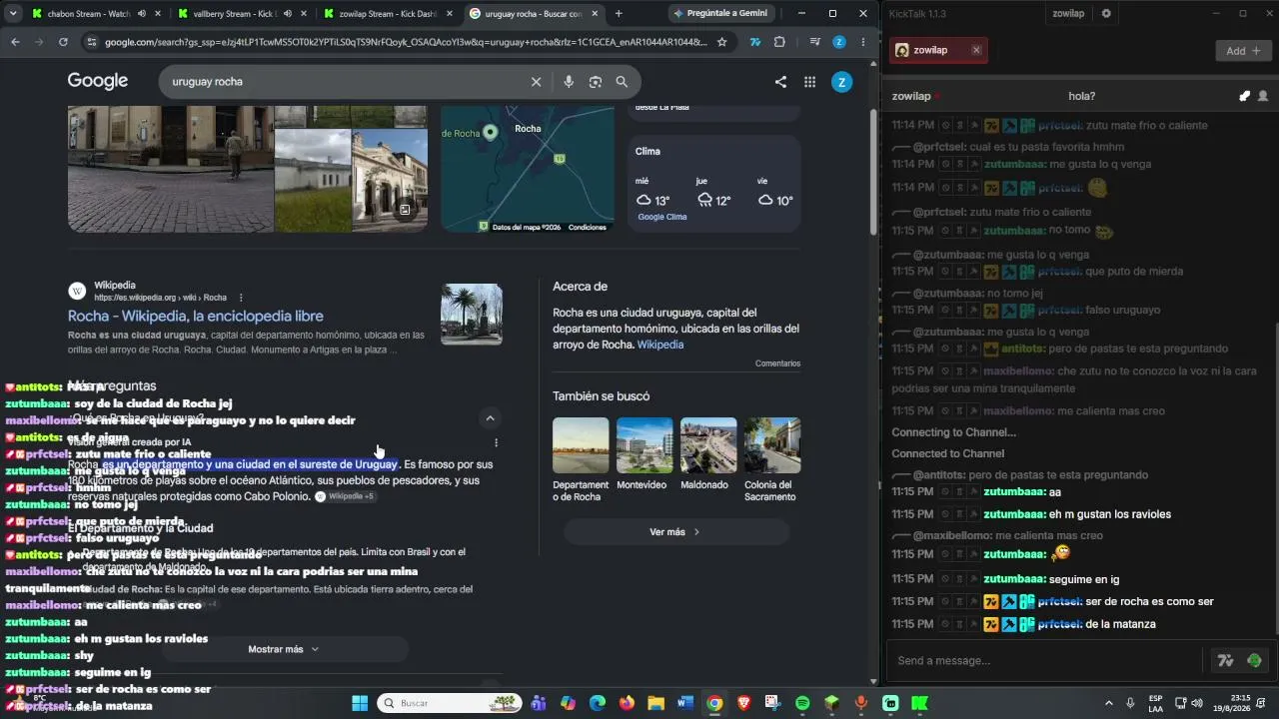Screen dimensions: 1279x719
Task: Open the chatters list icon in KickTalk
Action: (1263, 96)
